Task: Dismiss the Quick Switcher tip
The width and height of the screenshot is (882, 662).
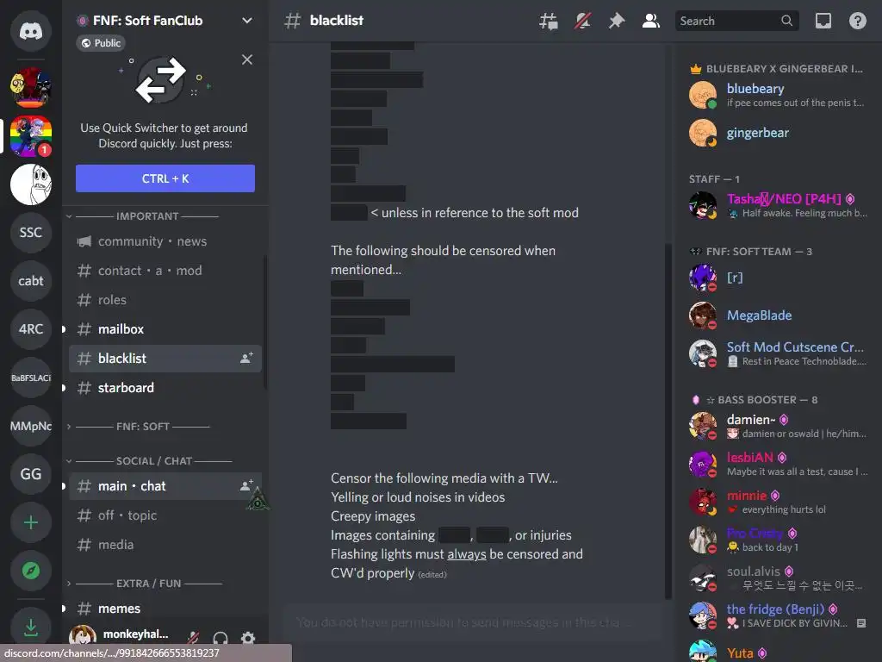Action: pos(247,59)
